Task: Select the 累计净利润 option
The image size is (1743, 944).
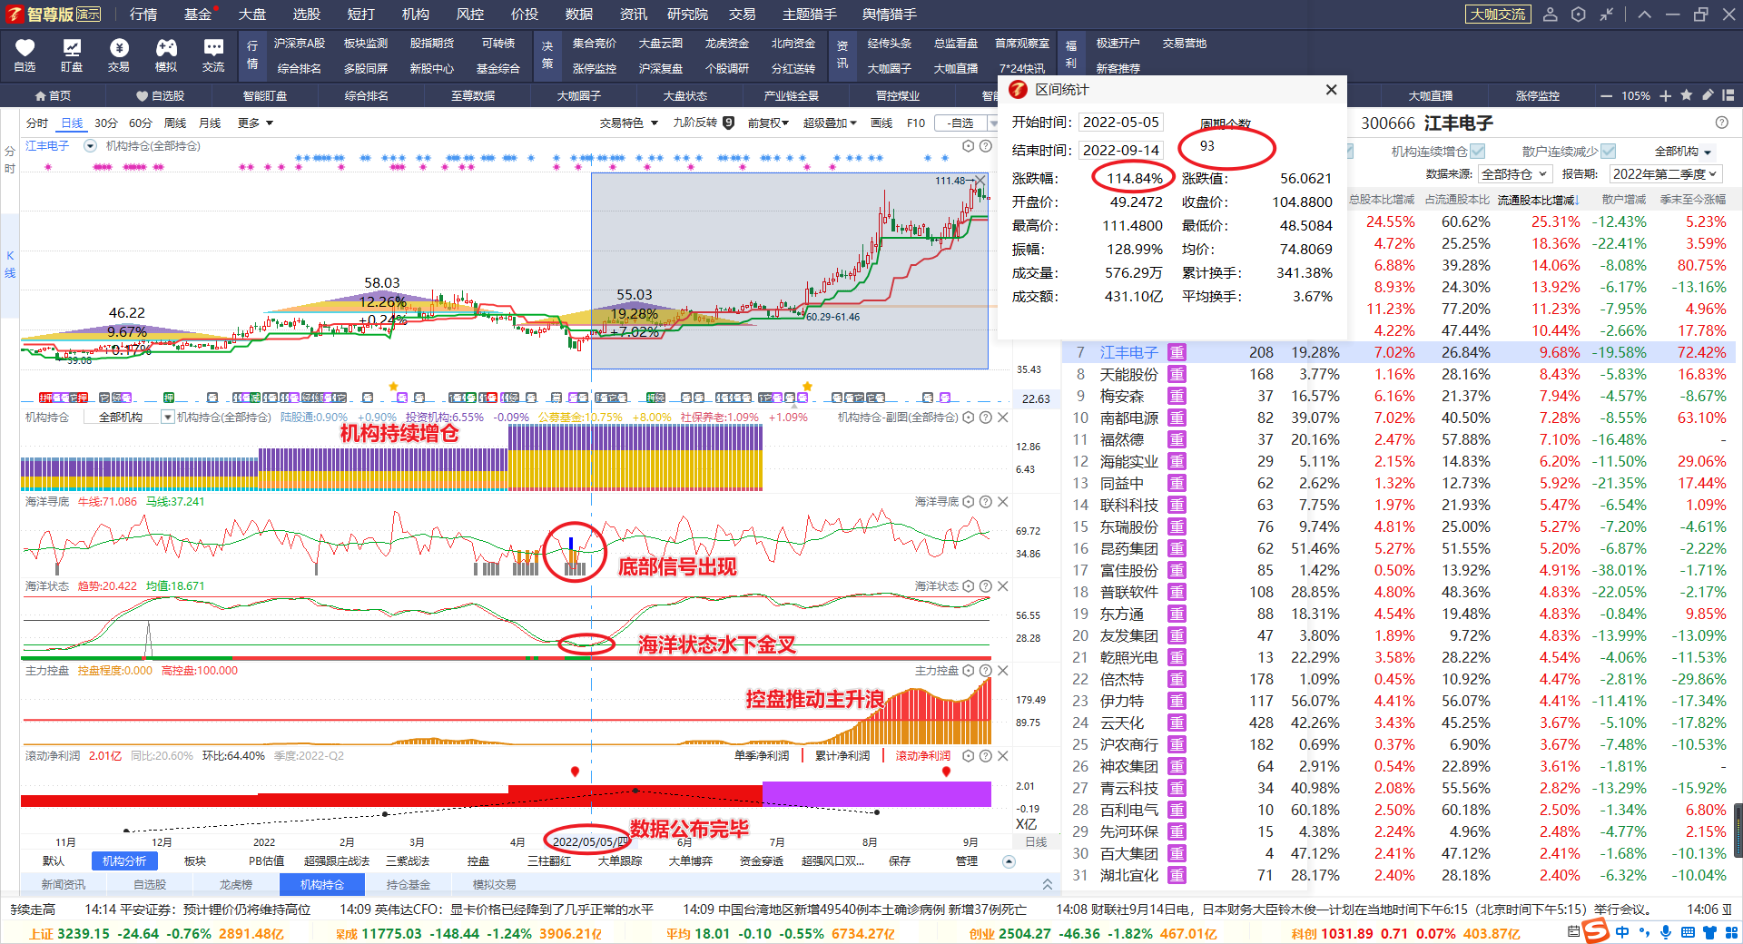Action: [842, 756]
